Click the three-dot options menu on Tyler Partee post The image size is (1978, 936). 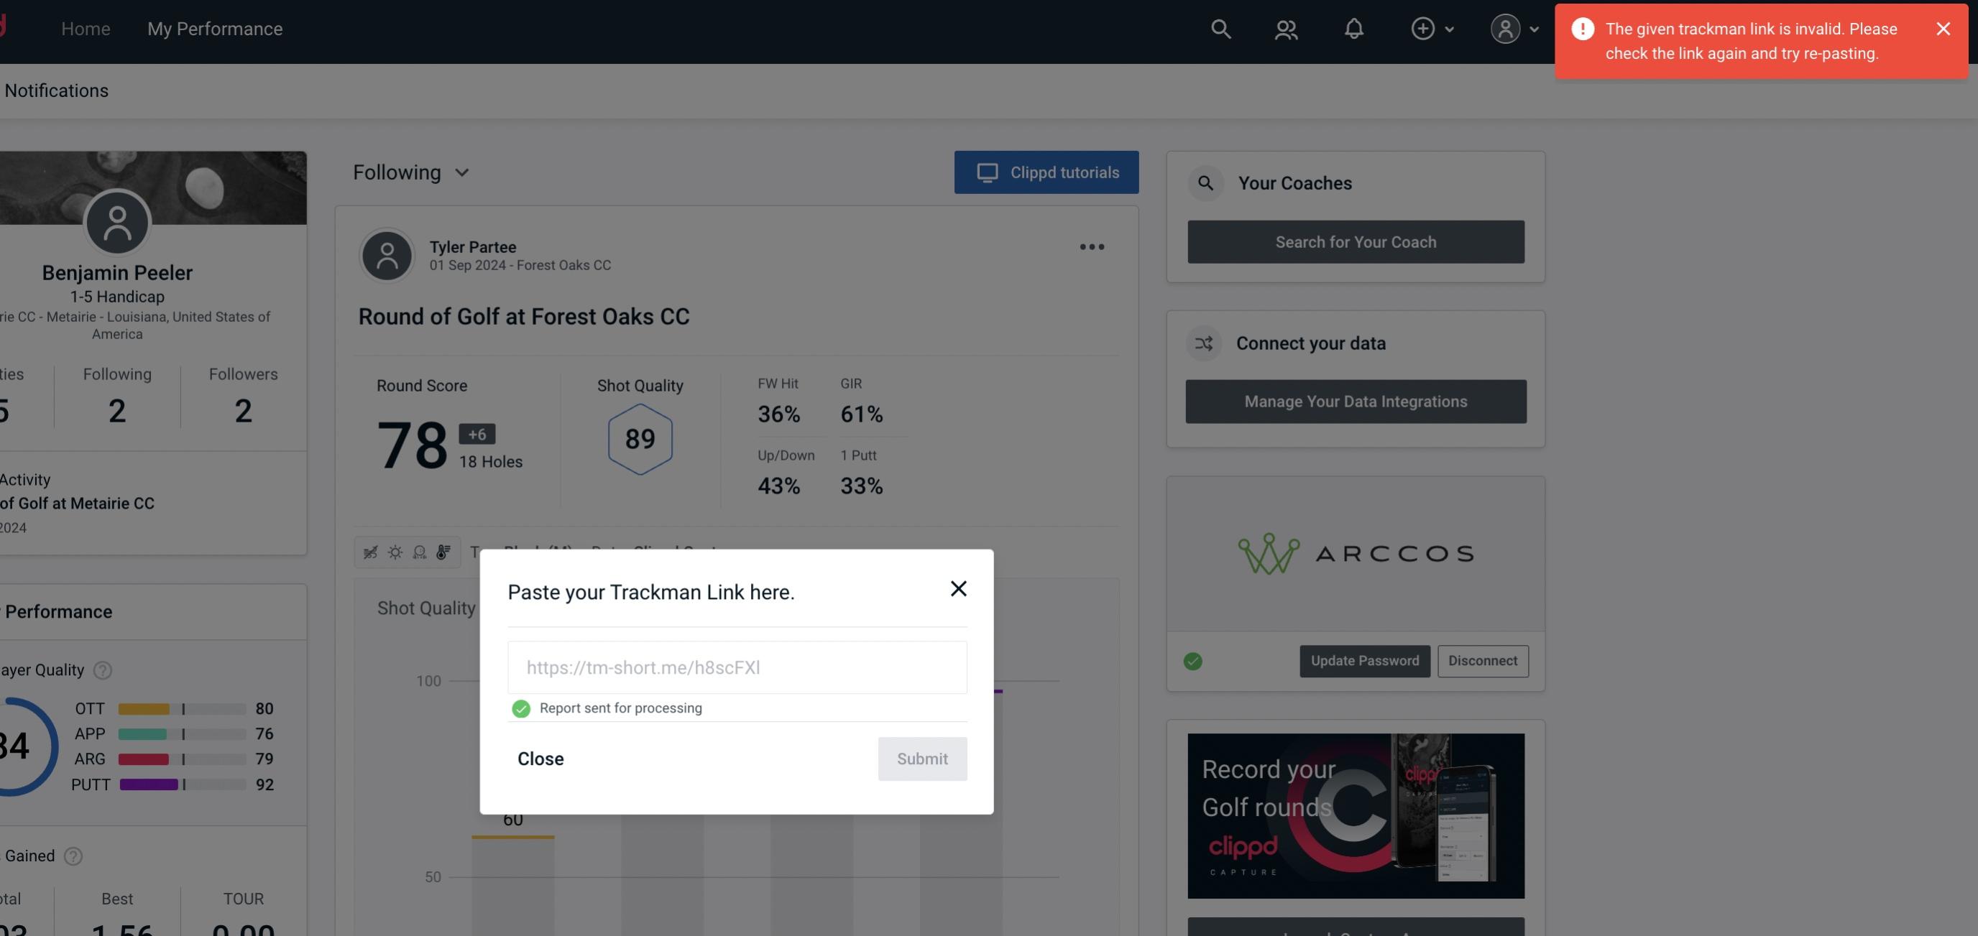[1092, 247]
